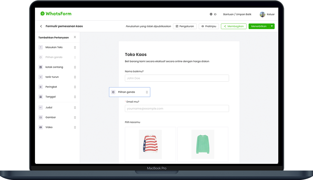The height and width of the screenshot is (180, 313).
Task: Add a tarik-turun dropdown question
Action: tap(52, 77)
